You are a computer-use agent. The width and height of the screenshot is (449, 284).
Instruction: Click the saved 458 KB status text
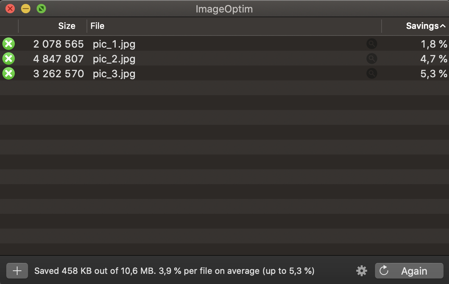(174, 271)
